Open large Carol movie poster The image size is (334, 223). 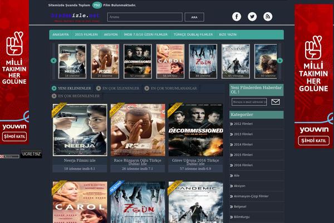pos(80,202)
